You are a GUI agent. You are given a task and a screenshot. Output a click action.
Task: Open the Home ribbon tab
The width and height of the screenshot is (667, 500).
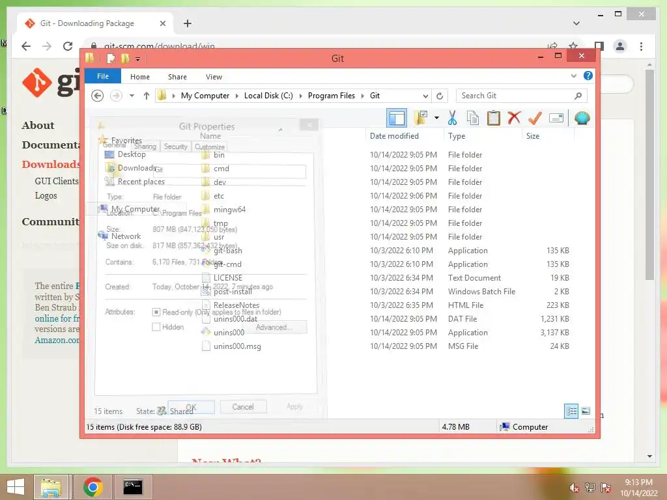coord(140,77)
